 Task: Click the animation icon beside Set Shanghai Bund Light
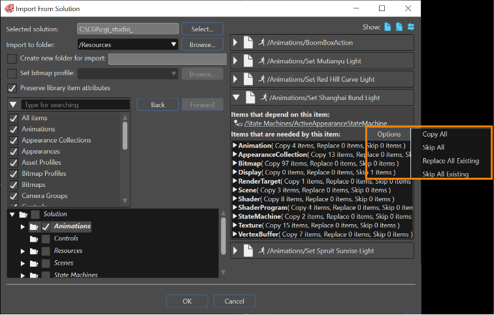[x=264, y=97]
